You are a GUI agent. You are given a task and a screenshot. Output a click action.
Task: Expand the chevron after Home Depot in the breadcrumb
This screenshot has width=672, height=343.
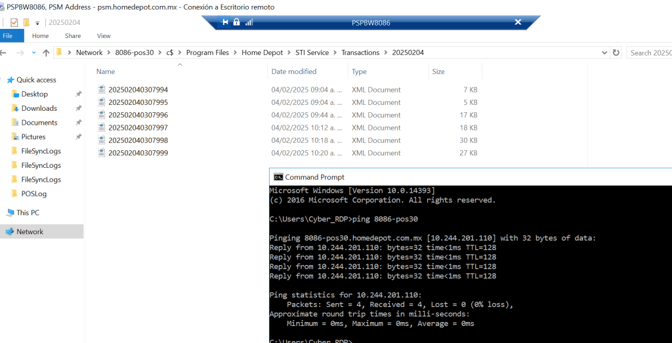click(289, 52)
